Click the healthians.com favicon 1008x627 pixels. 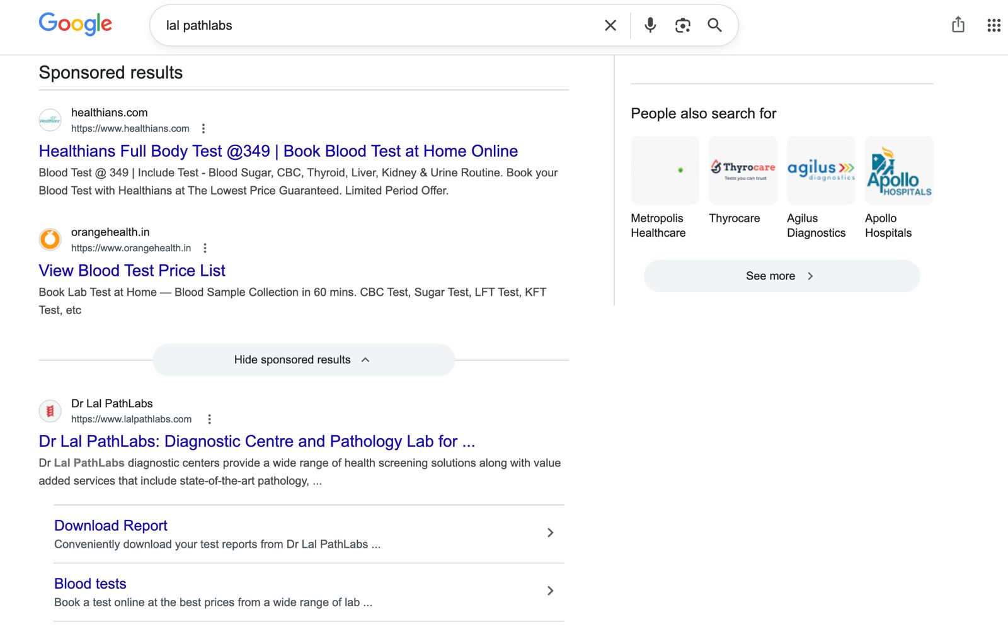pos(50,120)
